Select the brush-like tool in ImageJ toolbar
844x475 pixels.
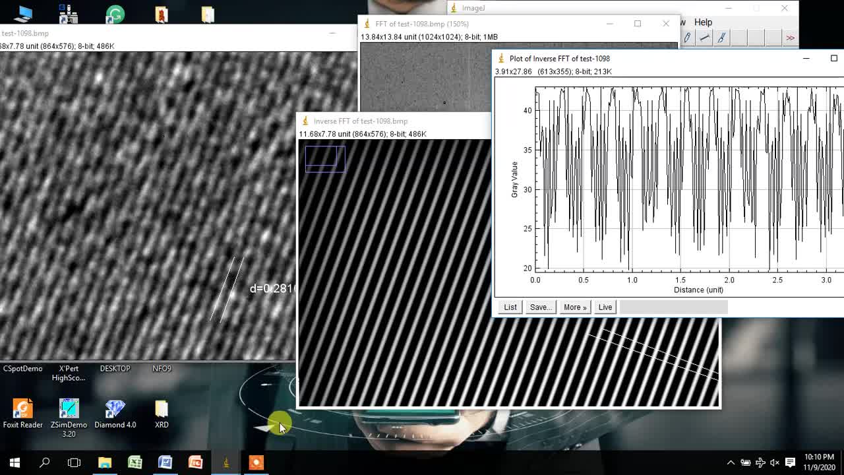click(x=721, y=38)
